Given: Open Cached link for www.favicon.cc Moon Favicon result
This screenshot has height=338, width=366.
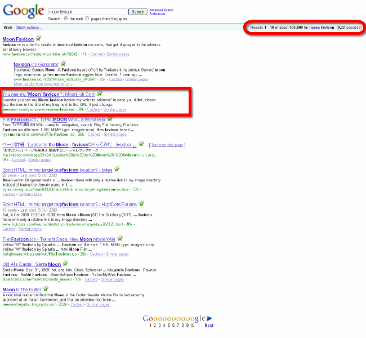Looking at the screenshot, I should [x=97, y=54].
